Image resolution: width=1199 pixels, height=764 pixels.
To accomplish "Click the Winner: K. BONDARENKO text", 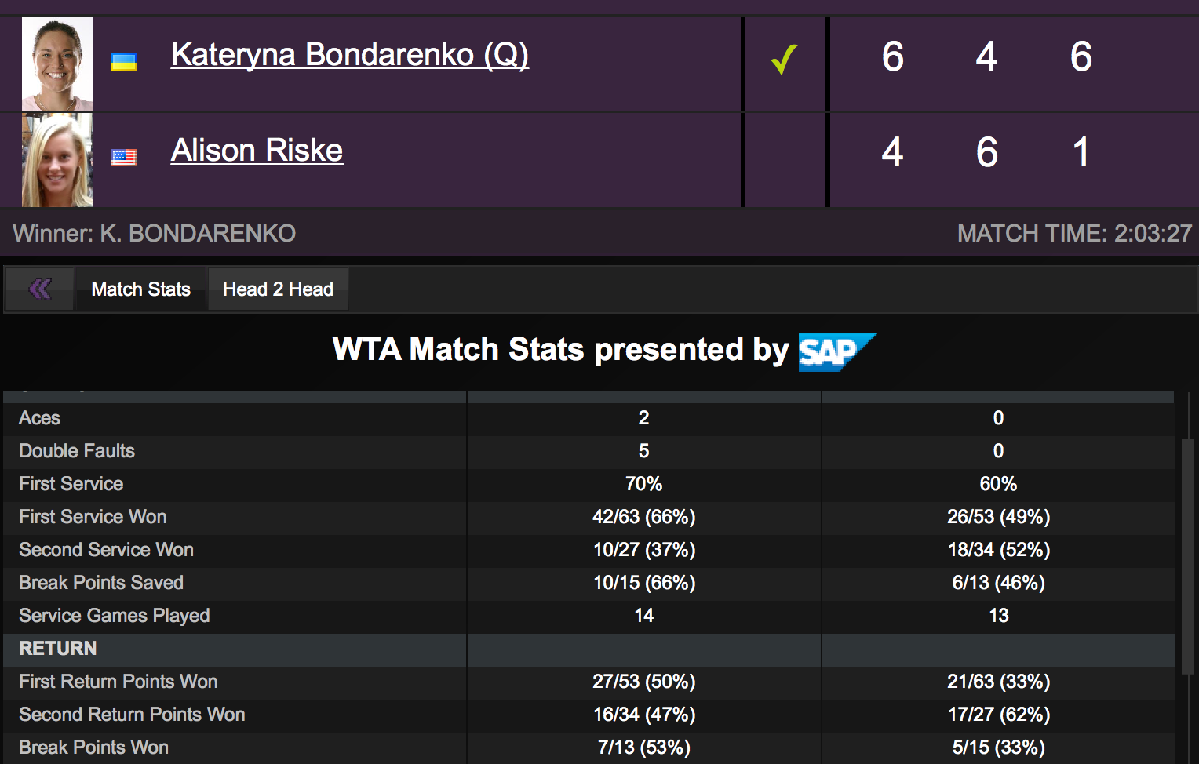I will 154,234.
